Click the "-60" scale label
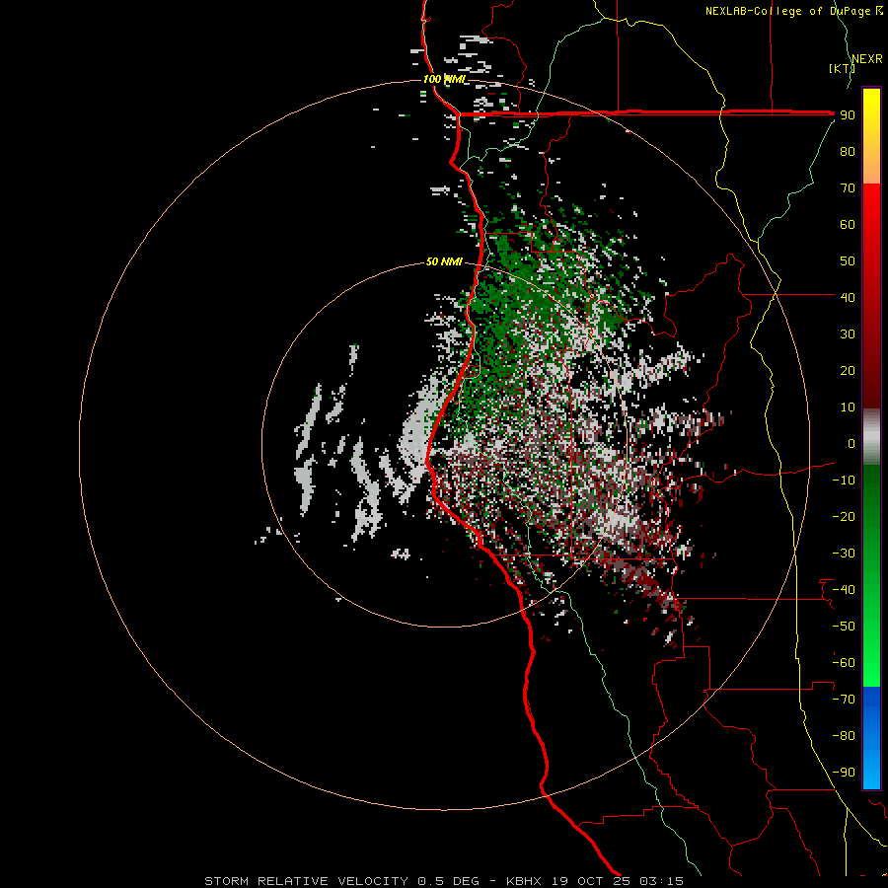The height and width of the screenshot is (888, 888). coord(844,663)
